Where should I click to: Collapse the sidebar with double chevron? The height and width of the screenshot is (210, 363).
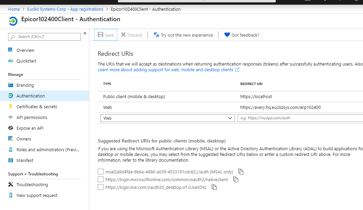[x=85, y=33]
